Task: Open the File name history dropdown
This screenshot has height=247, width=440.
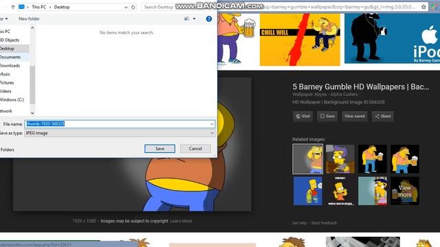Action: (212, 123)
